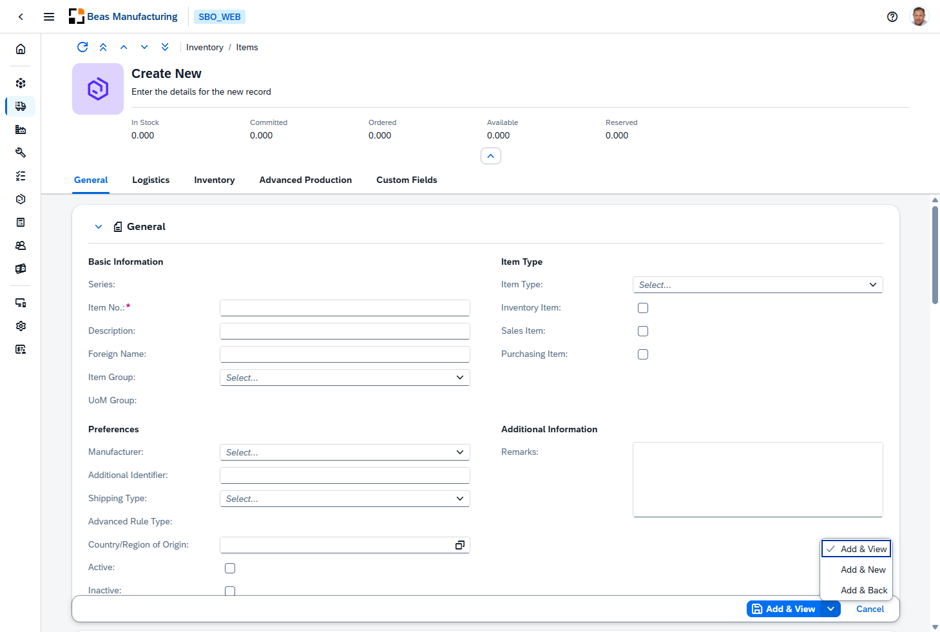Open the Item Group dropdown
The image size is (940, 632).
(x=345, y=378)
